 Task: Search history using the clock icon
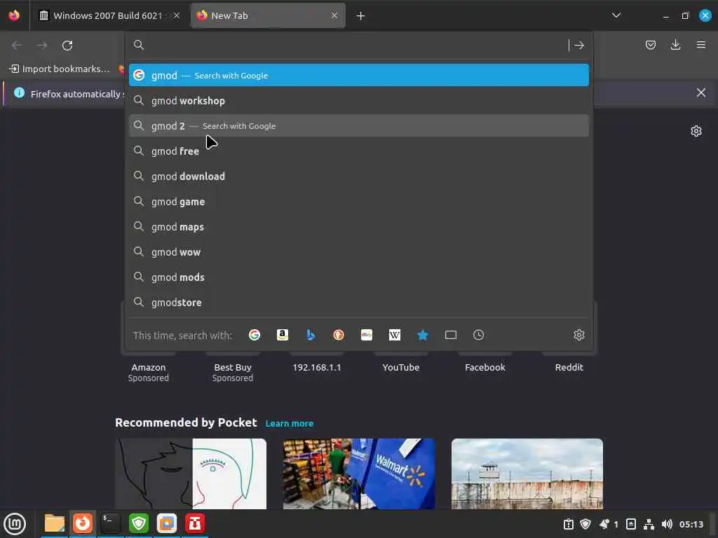coord(478,335)
